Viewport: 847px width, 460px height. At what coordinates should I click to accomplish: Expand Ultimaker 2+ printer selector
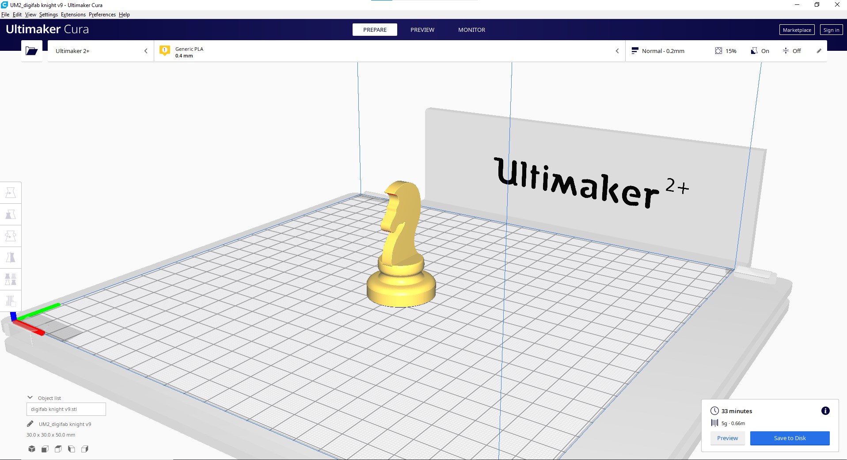click(101, 51)
